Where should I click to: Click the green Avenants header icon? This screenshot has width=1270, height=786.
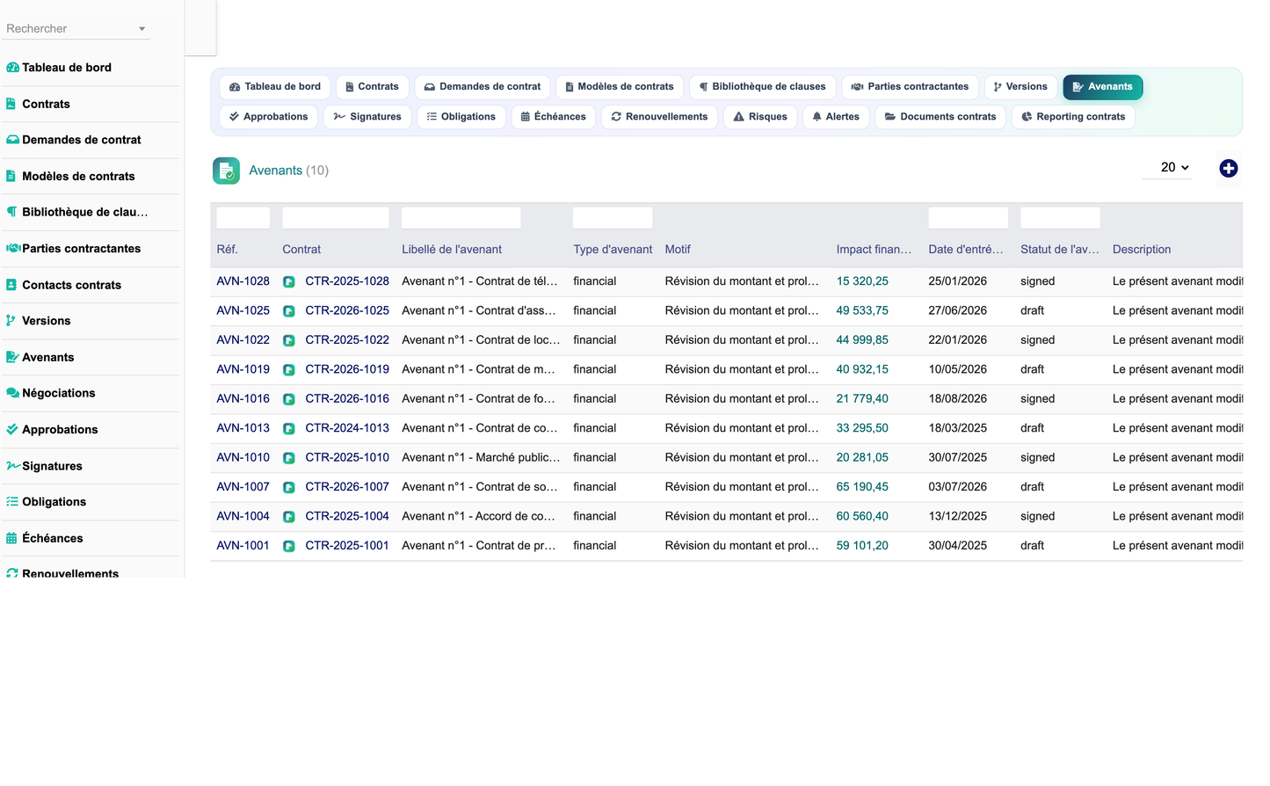pos(226,171)
